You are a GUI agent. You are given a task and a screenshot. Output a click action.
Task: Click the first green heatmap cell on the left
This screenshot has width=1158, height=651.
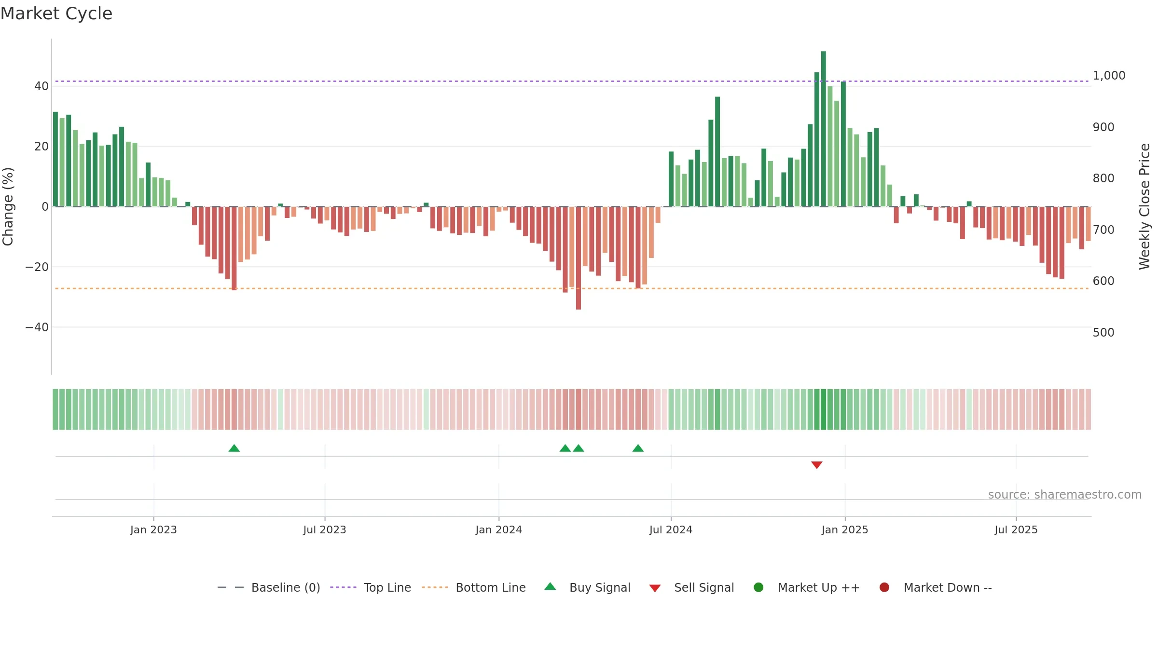pyautogui.click(x=55, y=409)
